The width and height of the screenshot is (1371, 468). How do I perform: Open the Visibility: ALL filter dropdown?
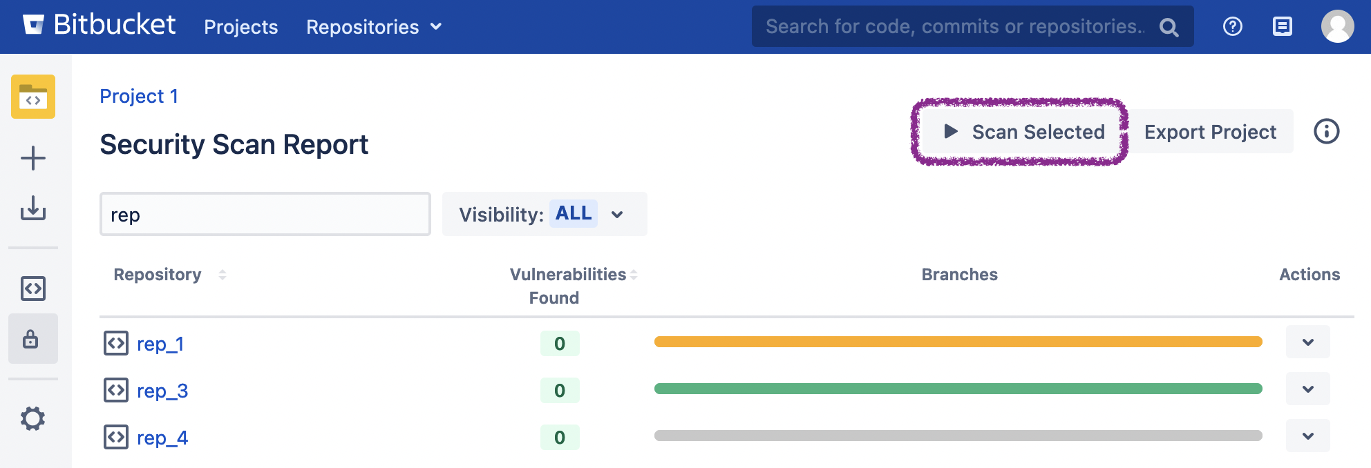coord(544,214)
